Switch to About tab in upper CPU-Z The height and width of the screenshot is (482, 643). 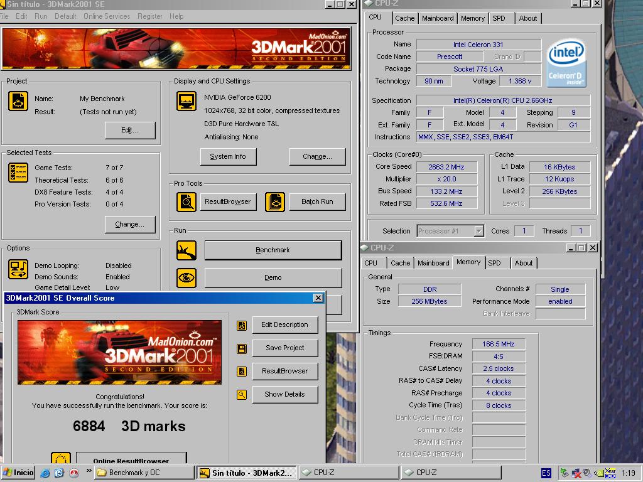coord(527,18)
